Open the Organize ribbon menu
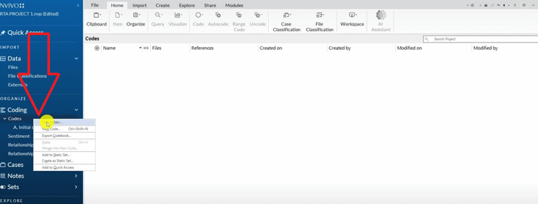This screenshot has width=538, height=204. pyautogui.click(x=136, y=19)
